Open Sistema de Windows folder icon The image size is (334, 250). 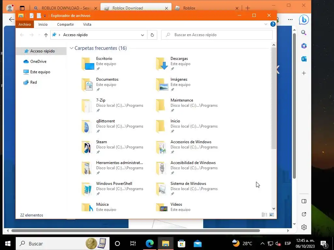point(161,188)
